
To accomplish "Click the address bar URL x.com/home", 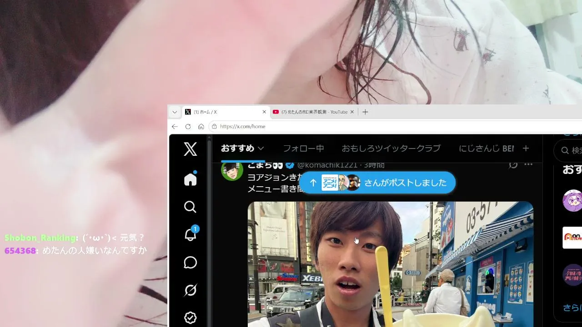I will coord(242,126).
